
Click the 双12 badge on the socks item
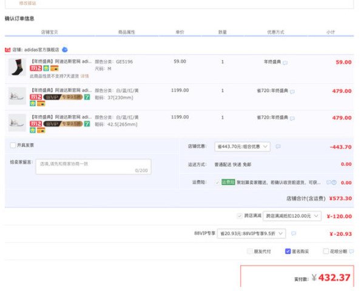point(36,69)
